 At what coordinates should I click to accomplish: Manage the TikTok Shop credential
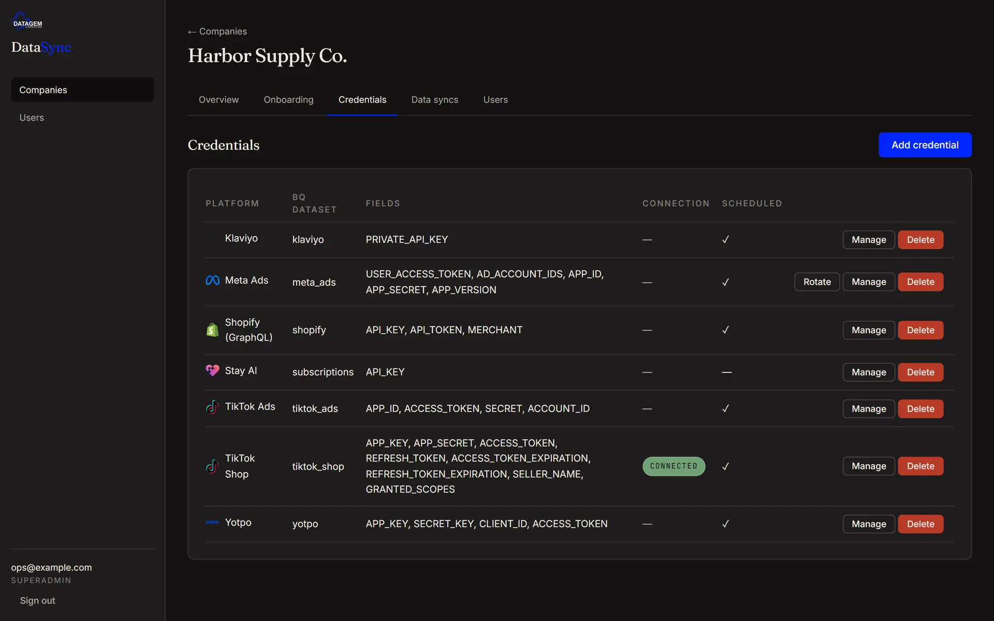click(x=869, y=466)
